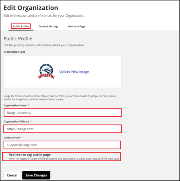Viewport: 180px width, 181px height.
Task: Click the Upload New Image link
Action: point(74,72)
